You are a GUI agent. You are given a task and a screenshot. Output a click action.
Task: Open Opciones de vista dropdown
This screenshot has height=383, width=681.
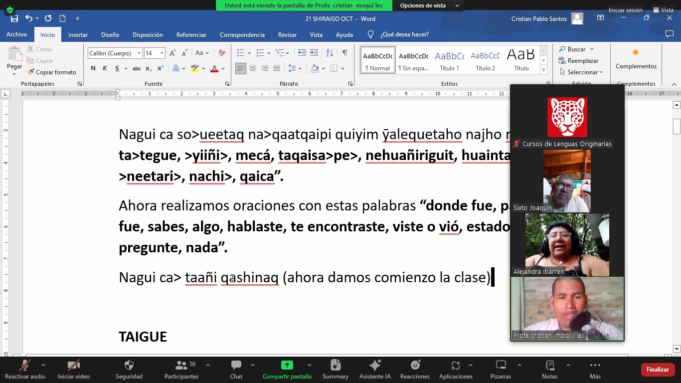[429, 5]
